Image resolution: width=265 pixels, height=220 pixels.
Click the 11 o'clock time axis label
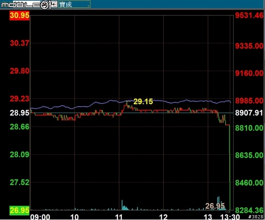(119, 217)
